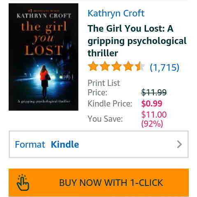Screen dimensions: 197x197
Task: Select the bold Kindle format value
Action: tap(65, 144)
